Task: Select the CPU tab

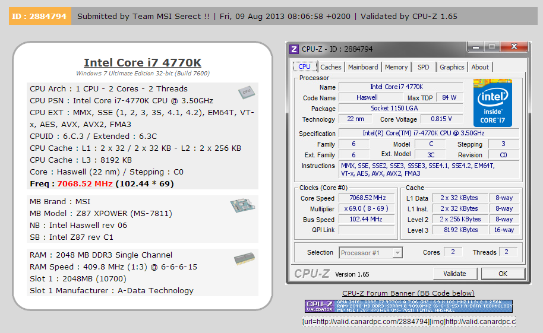Action: pyautogui.click(x=304, y=67)
